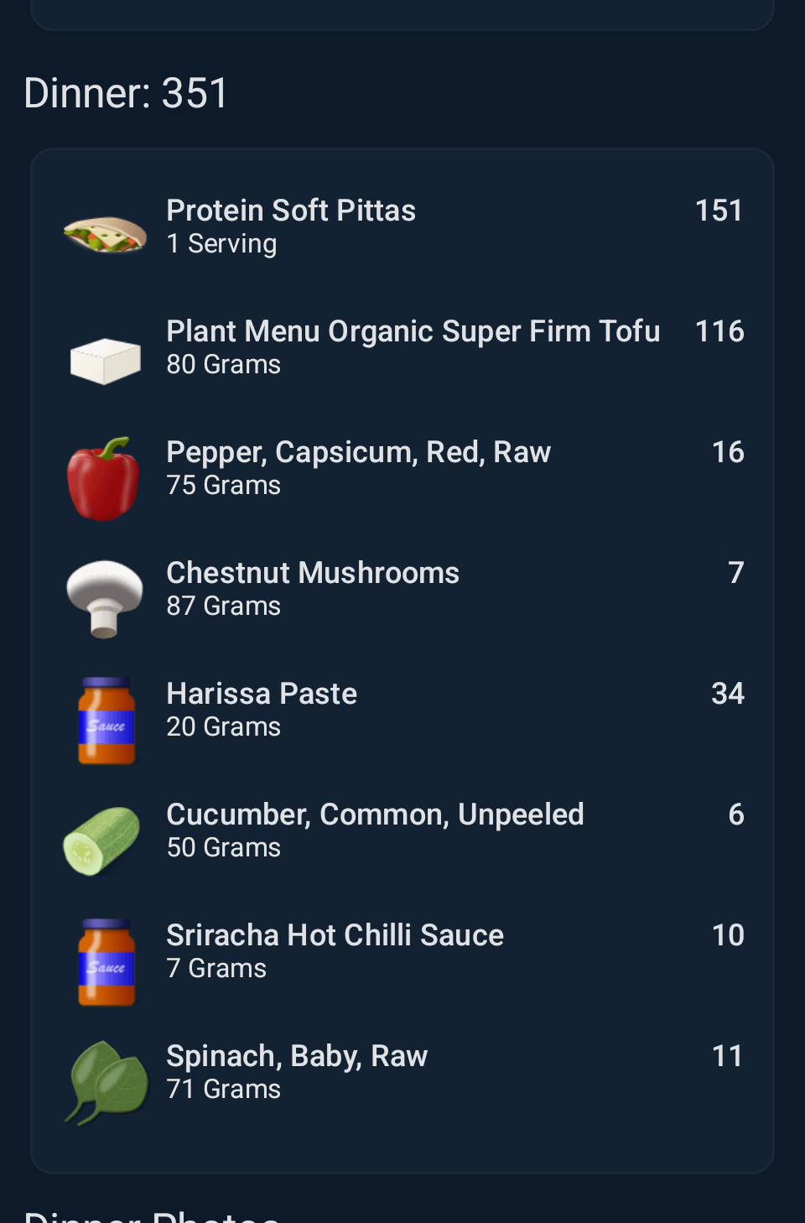Tap the 71 Grams spinach serving size
Image resolution: width=805 pixels, height=1223 pixels.
223,1090
